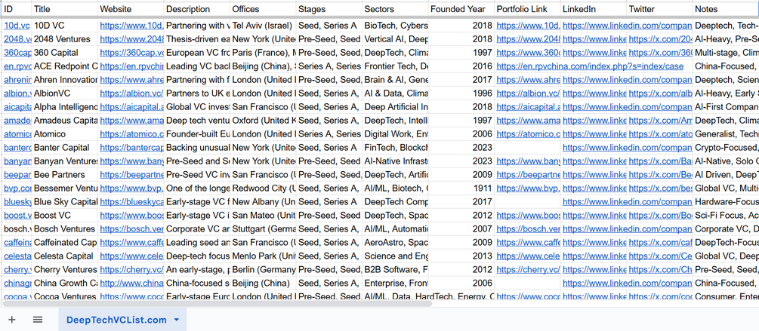Screen dimensions: 759x331
Task: Select founded year 1996 cell
Action: (461, 93)
